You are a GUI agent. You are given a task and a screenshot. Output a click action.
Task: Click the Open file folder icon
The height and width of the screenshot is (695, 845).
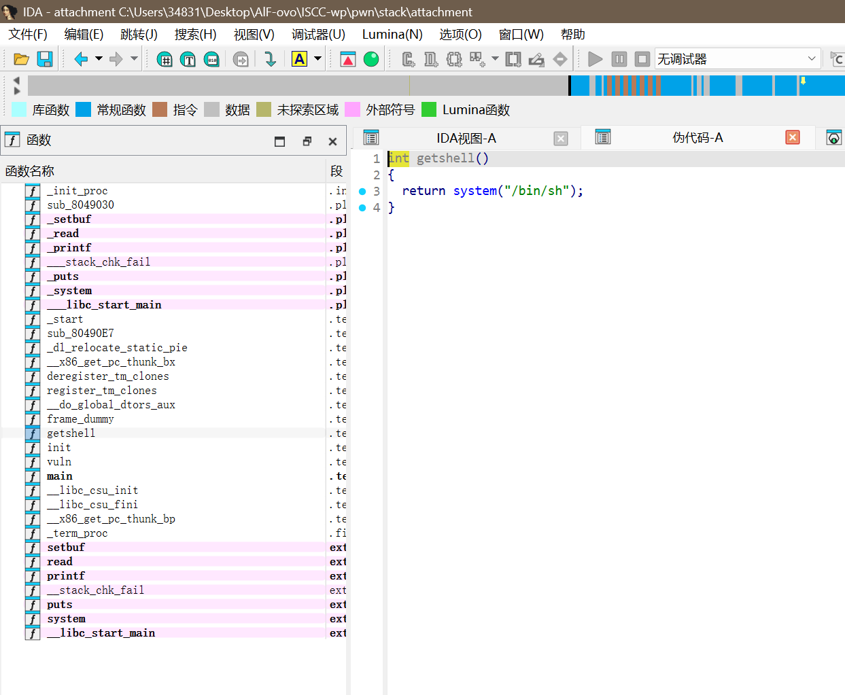(21, 59)
